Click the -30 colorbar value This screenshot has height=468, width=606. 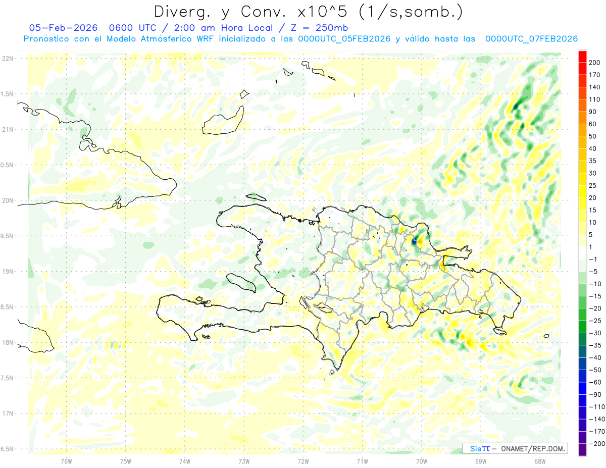pyautogui.click(x=594, y=333)
